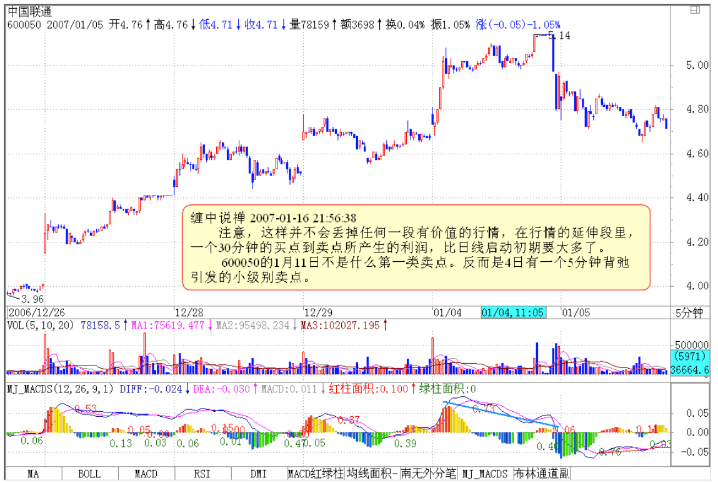Select the RSI indicator tab
This screenshot has height=483, width=718.
(202, 474)
